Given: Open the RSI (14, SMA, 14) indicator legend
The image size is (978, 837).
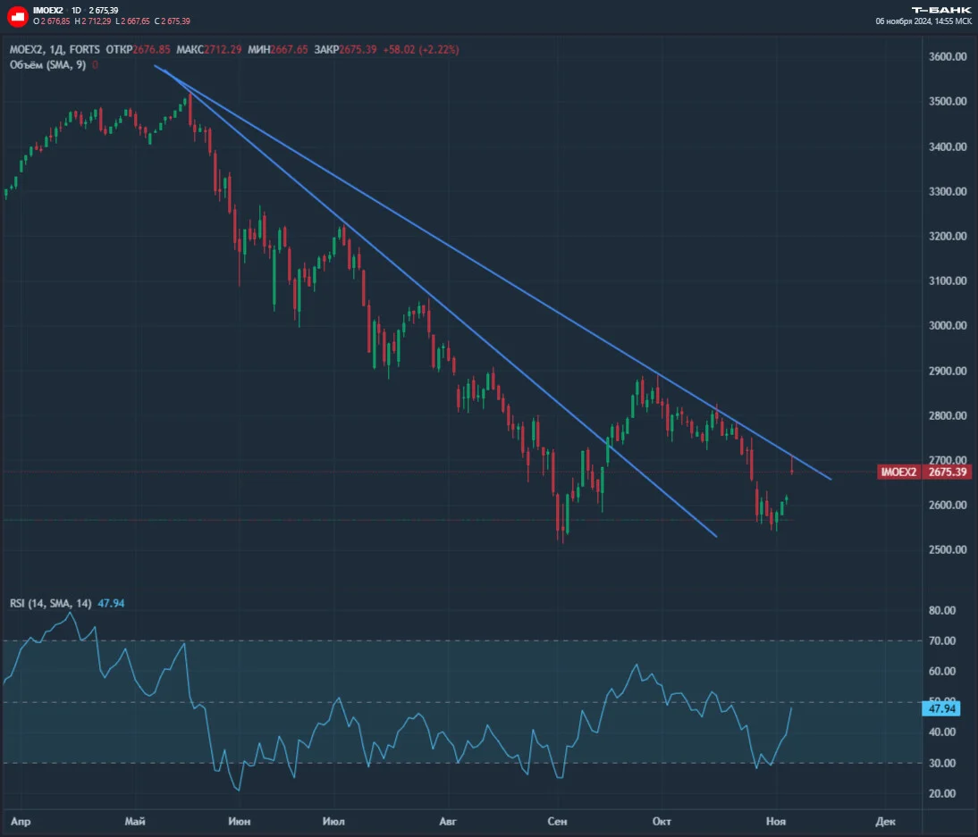Looking at the screenshot, I should pos(51,603).
